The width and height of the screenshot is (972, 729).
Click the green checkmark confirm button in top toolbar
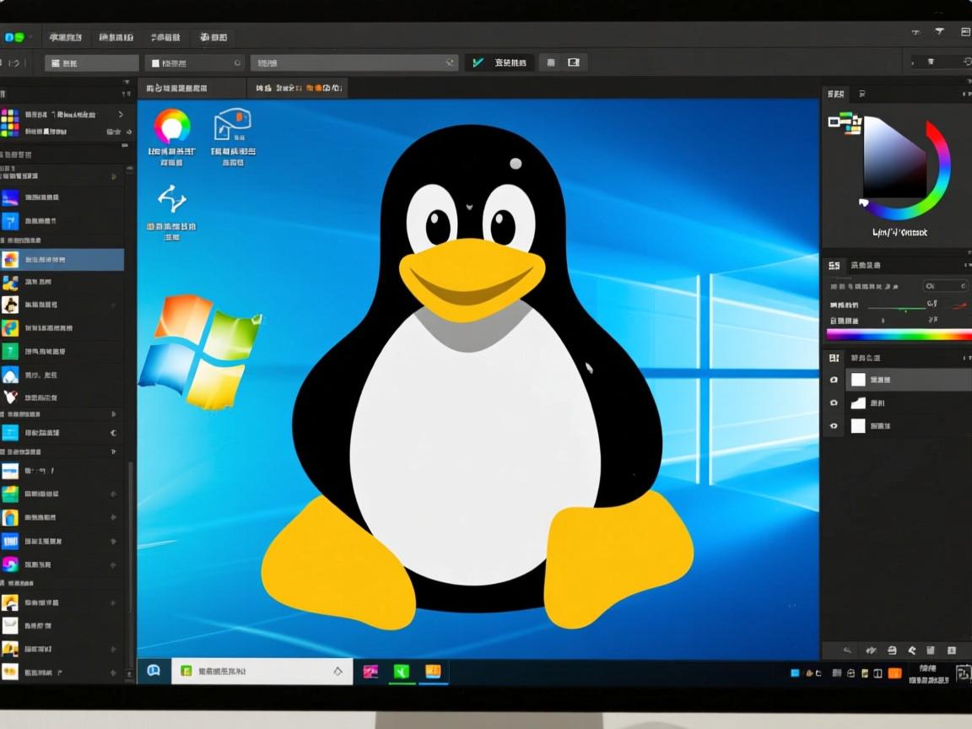tap(478, 62)
